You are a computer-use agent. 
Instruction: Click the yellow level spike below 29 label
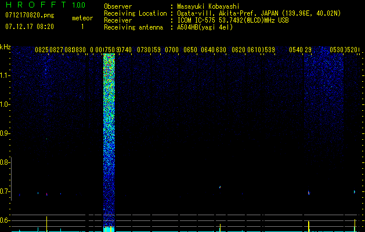(309, 226)
